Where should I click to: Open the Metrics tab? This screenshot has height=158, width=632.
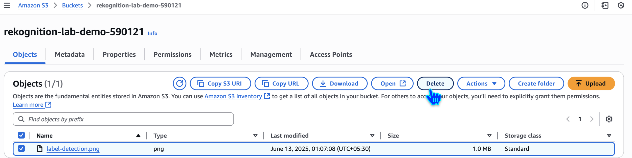click(x=221, y=54)
